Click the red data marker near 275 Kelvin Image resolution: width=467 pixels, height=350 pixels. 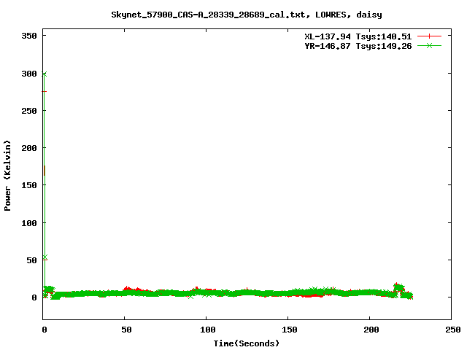point(44,91)
